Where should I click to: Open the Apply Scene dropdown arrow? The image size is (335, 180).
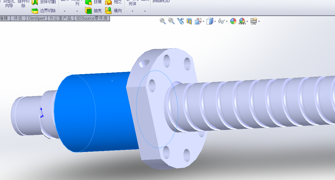tap(247, 22)
